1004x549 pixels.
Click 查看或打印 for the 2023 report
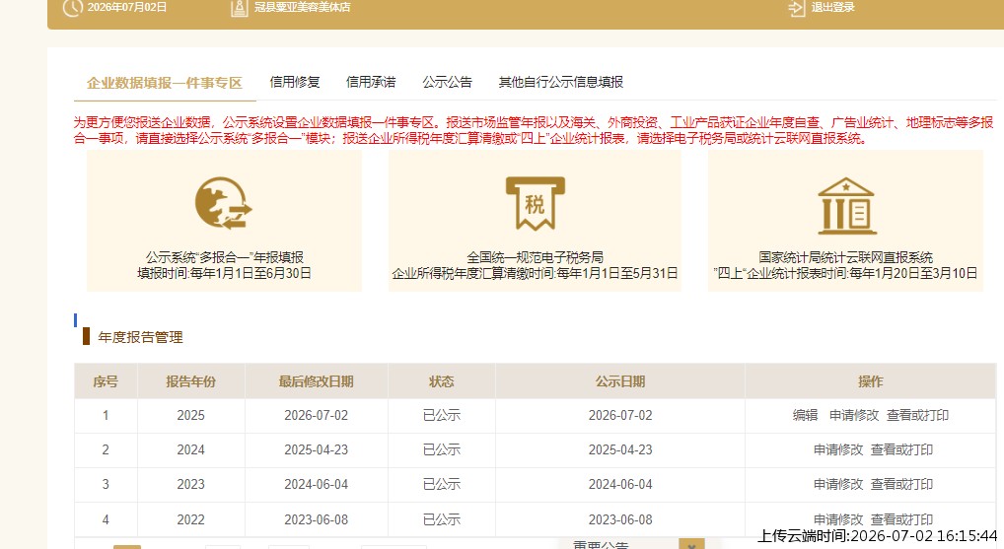pos(901,484)
